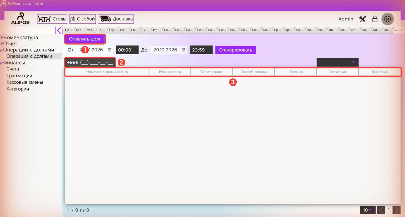Open the calendar picker for the От date
The image size is (405, 217).
click(x=110, y=50)
